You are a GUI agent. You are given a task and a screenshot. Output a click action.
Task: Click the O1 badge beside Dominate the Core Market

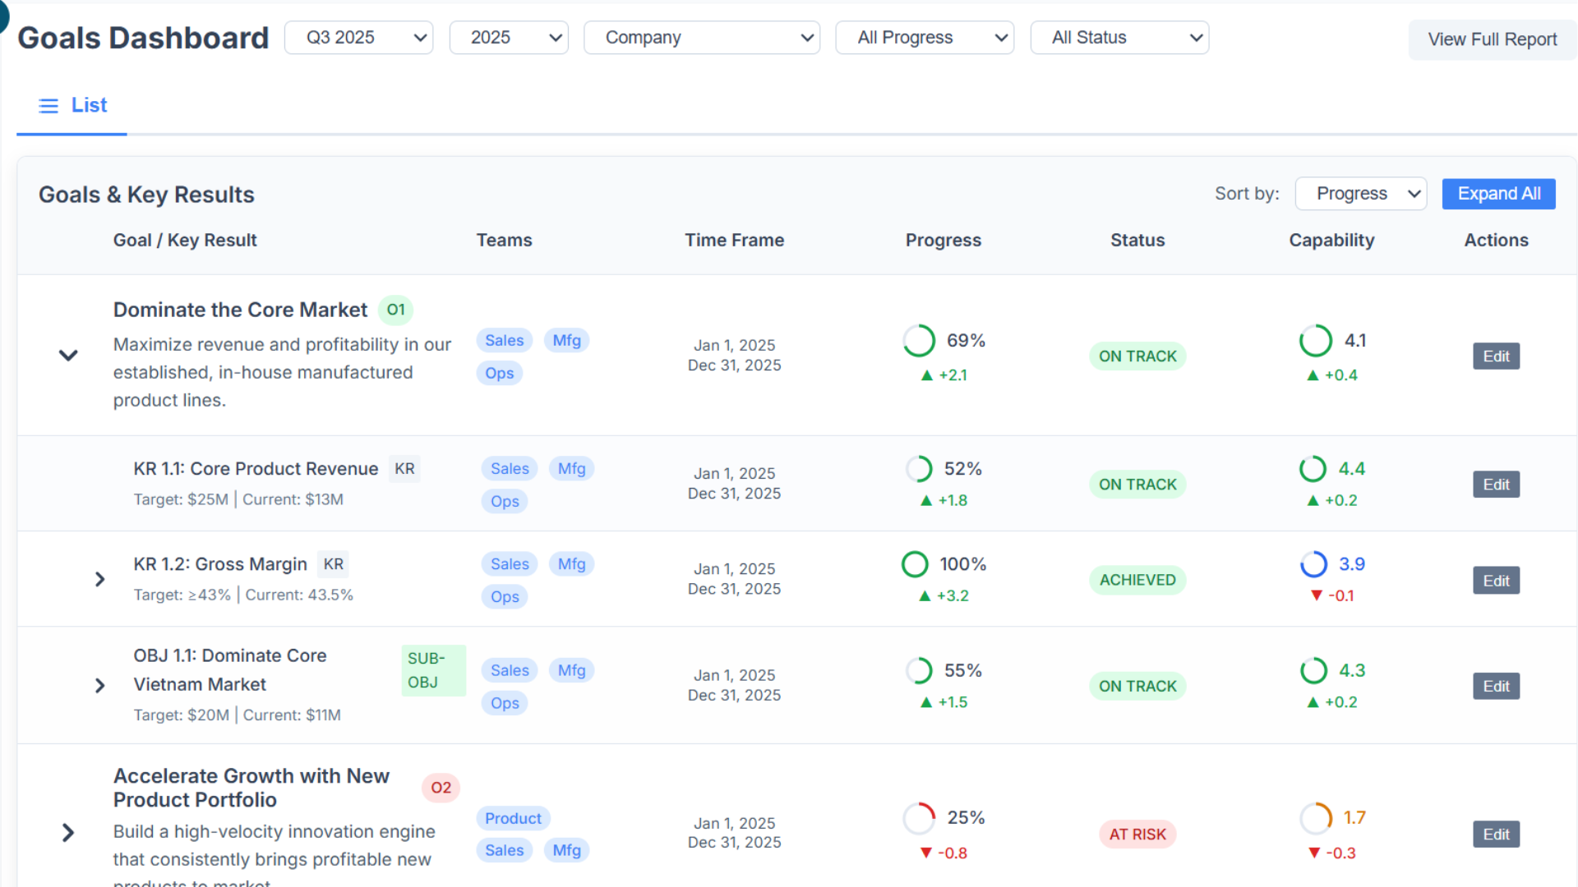(395, 310)
